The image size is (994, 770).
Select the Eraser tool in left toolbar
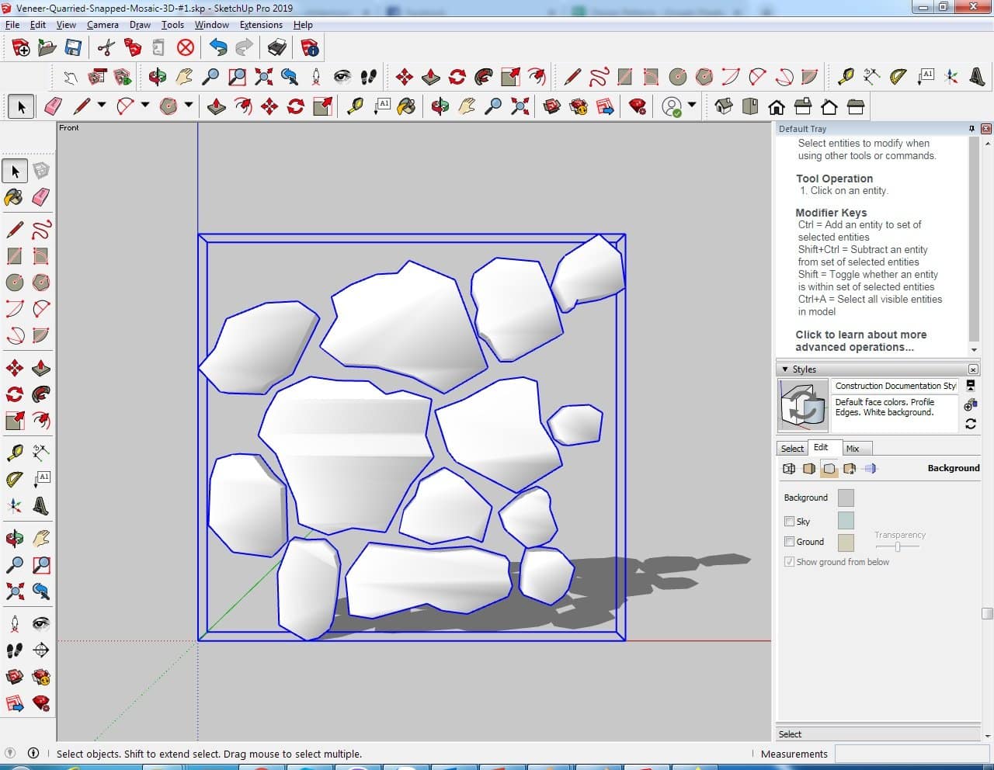(41, 197)
